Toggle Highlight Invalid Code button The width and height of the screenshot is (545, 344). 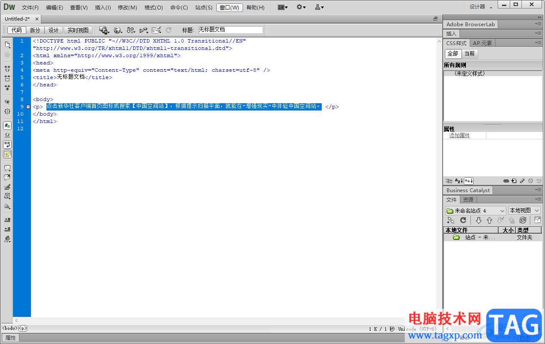[7, 135]
